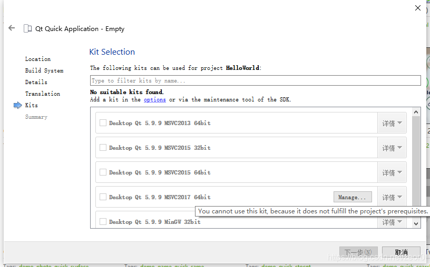430x267 pixels.
Task: Click kit list scrollbar down arrow
Action: point(416,224)
